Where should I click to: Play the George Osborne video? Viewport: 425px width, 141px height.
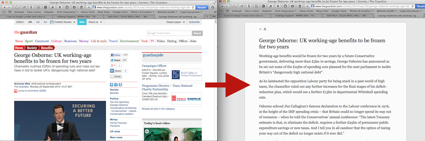click(60, 127)
